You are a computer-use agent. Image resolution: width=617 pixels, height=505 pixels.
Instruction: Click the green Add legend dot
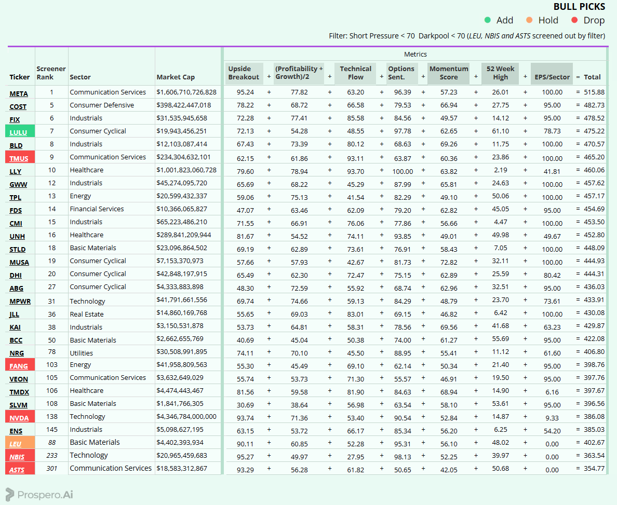(x=488, y=20)
